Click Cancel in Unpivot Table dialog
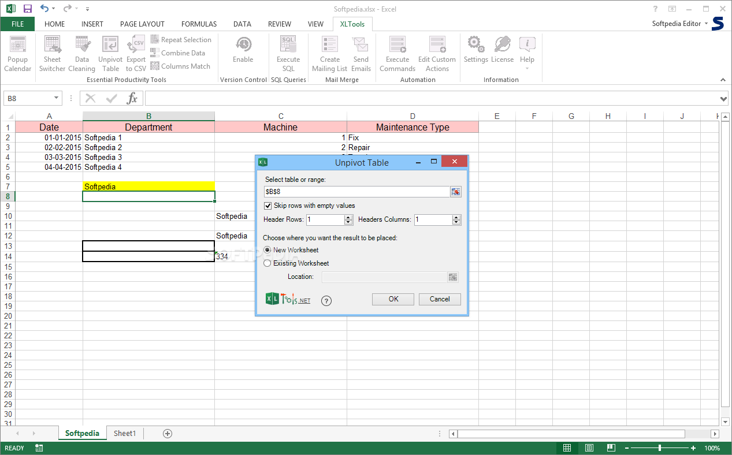This screenshot has width=732, height=455. (440, 299)
